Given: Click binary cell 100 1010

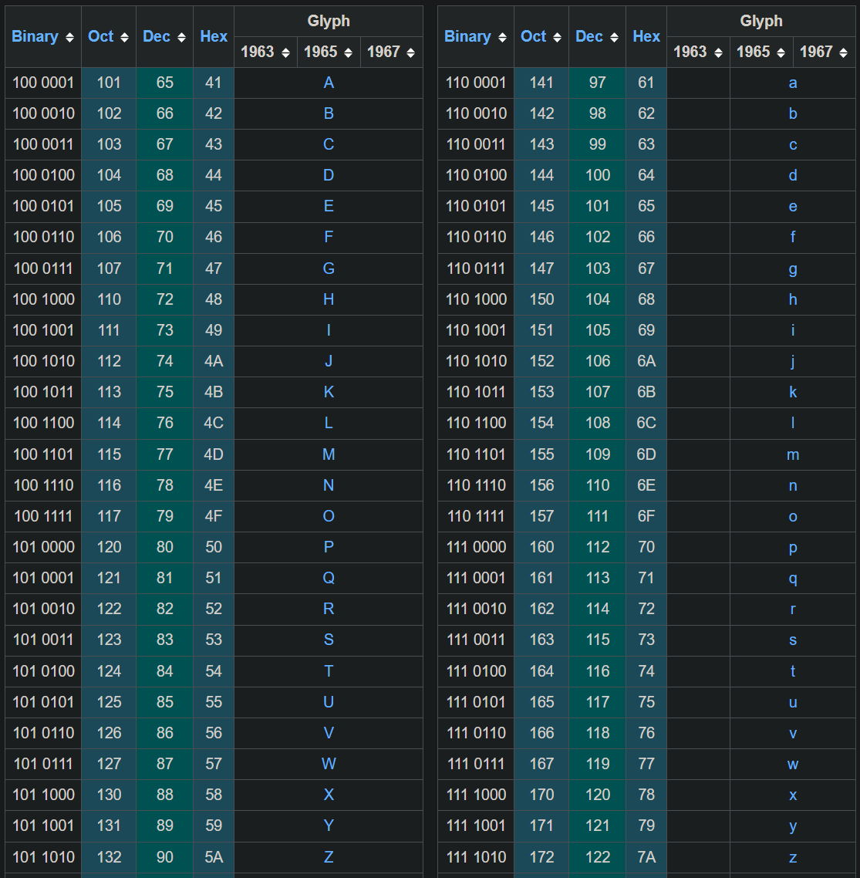Looking at the screenshot, I should tap(43, 361).
